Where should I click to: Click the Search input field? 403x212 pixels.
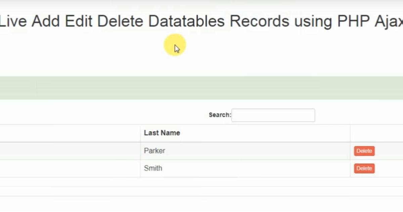273,115
